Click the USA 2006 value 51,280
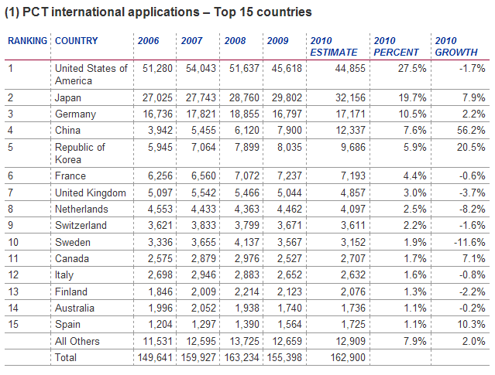 pyautogui.click(x=157, y=69)
